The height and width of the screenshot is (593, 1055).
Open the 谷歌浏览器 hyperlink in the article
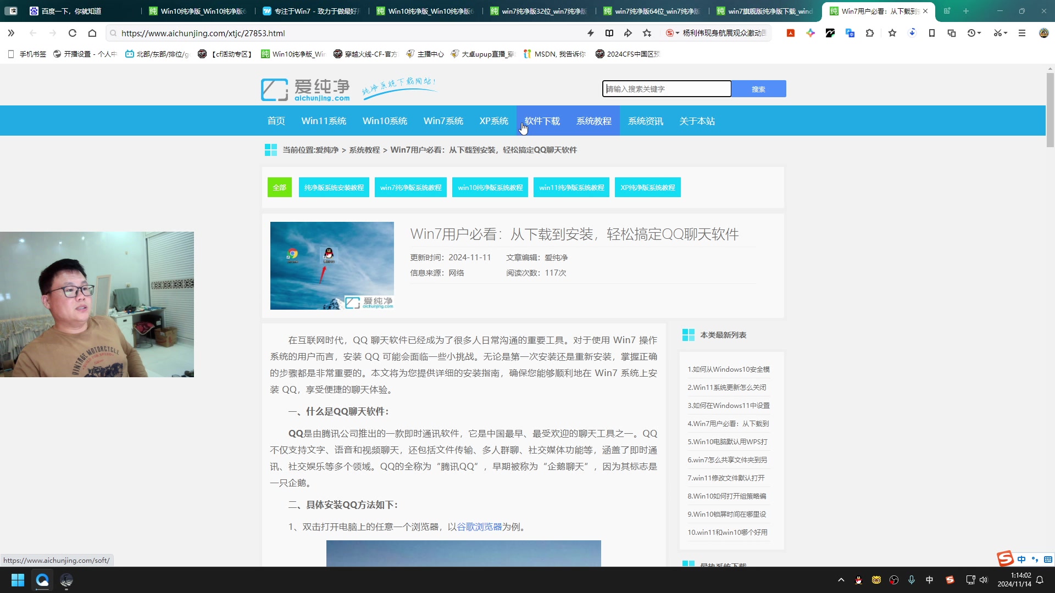point(480,527)
